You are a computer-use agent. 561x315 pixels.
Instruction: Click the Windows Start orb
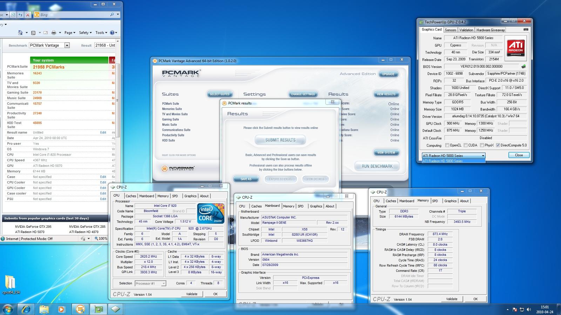[8, 309]
